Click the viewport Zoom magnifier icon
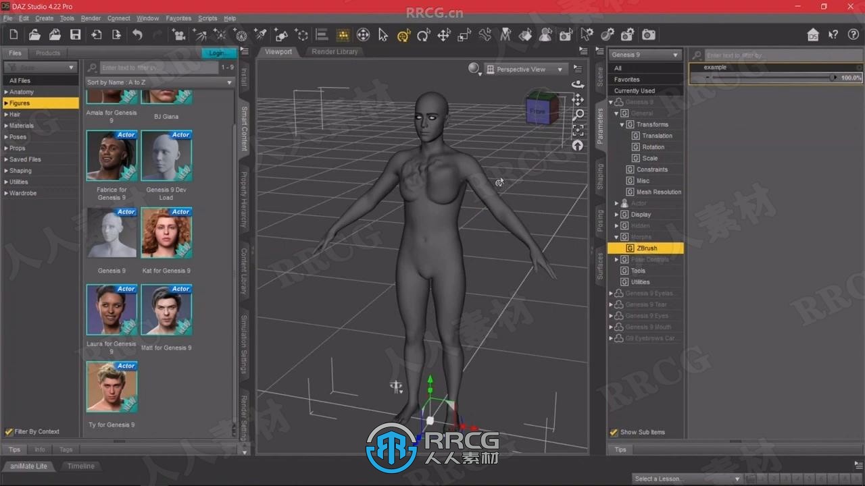The image size is (865, 486). [x=578, y=115]
